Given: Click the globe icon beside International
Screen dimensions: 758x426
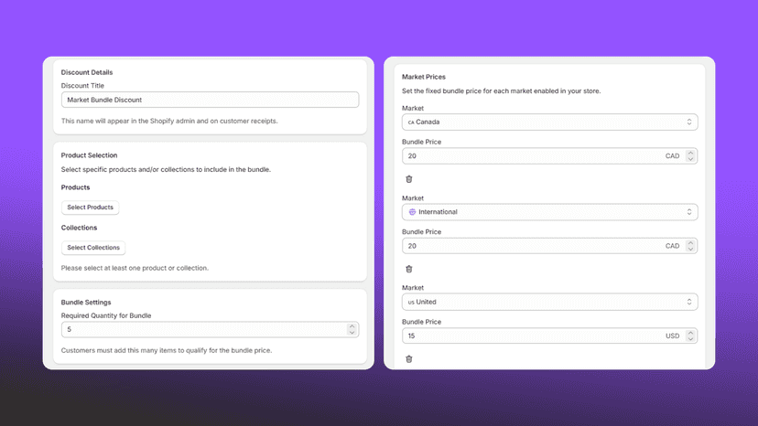Looking at the screenshot, I should pos(412,212).
